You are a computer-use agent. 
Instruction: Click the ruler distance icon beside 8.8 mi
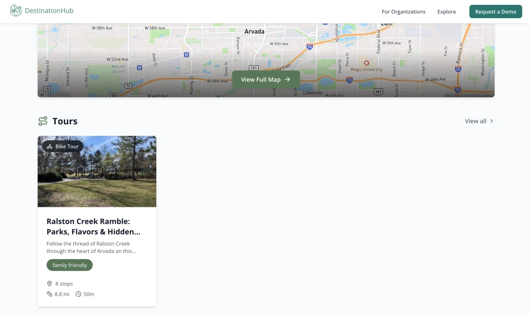click(49, 294)
